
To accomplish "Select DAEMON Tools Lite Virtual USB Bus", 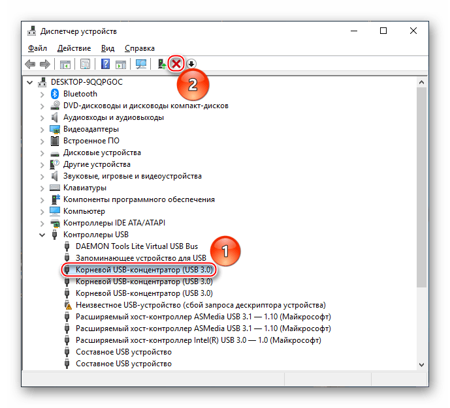I will point(137,246).
